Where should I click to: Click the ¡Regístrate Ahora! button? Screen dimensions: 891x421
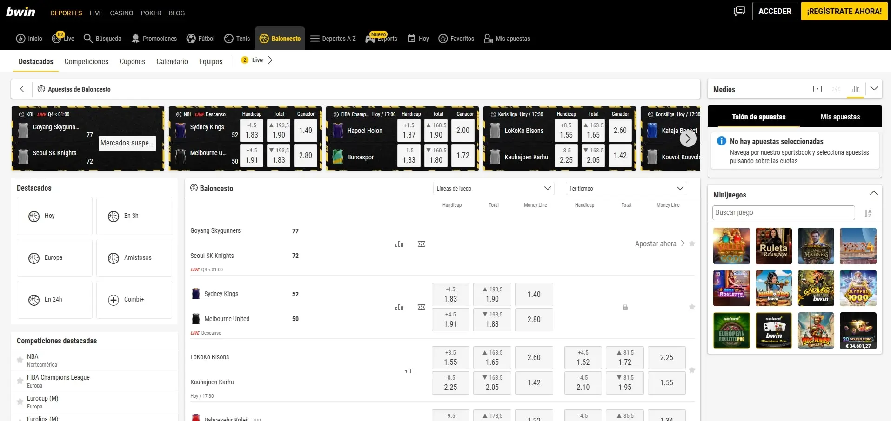point(844,11)
